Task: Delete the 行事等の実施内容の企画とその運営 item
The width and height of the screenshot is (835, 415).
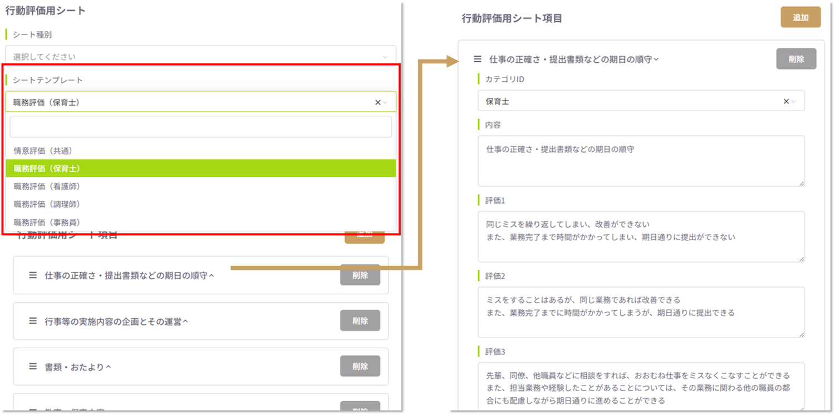Action: 360,321
